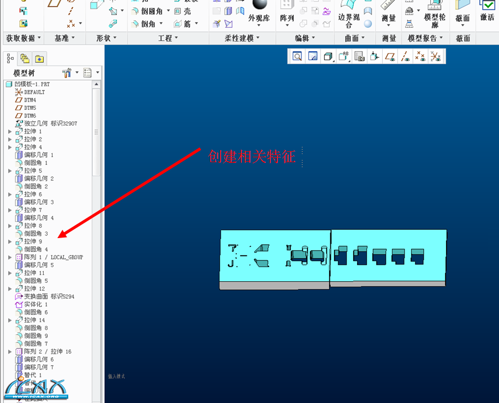Open the dropdown arrow beside the list icon
Image resolution: width=499 pixels, height=403 pixels.
coord(97,73)
